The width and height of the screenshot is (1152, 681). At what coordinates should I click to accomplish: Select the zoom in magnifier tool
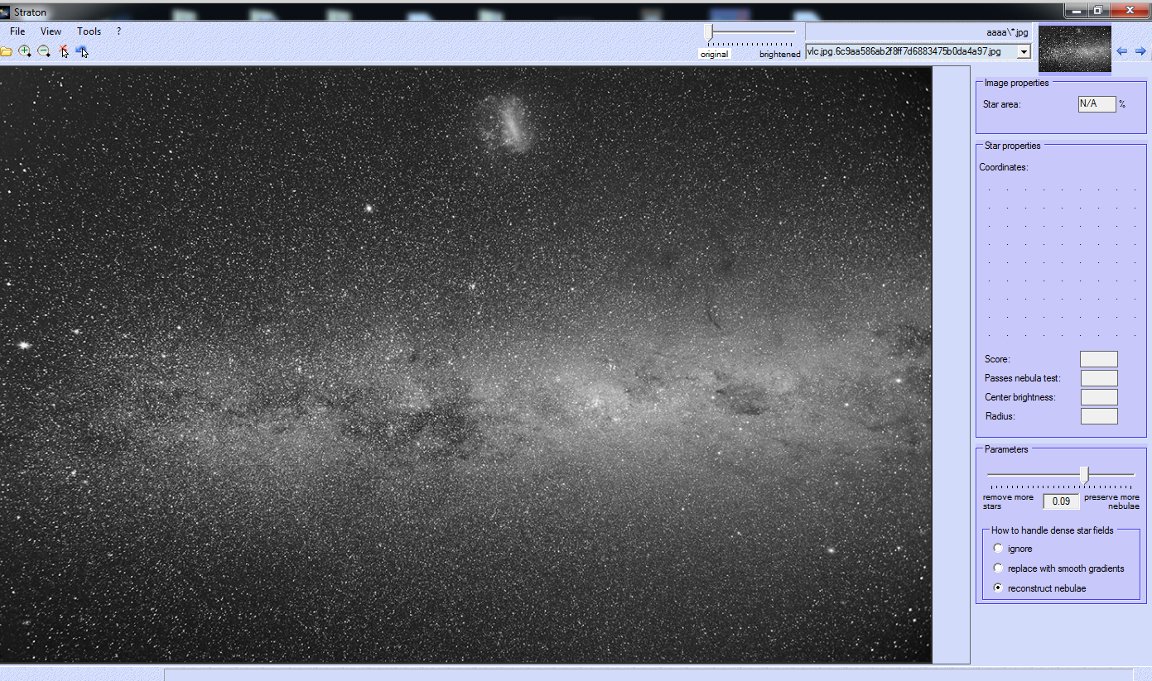pyautogui.click(x=25, y=51)
